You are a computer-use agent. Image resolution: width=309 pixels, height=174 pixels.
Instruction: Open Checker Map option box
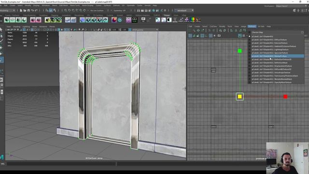(302, 32)
